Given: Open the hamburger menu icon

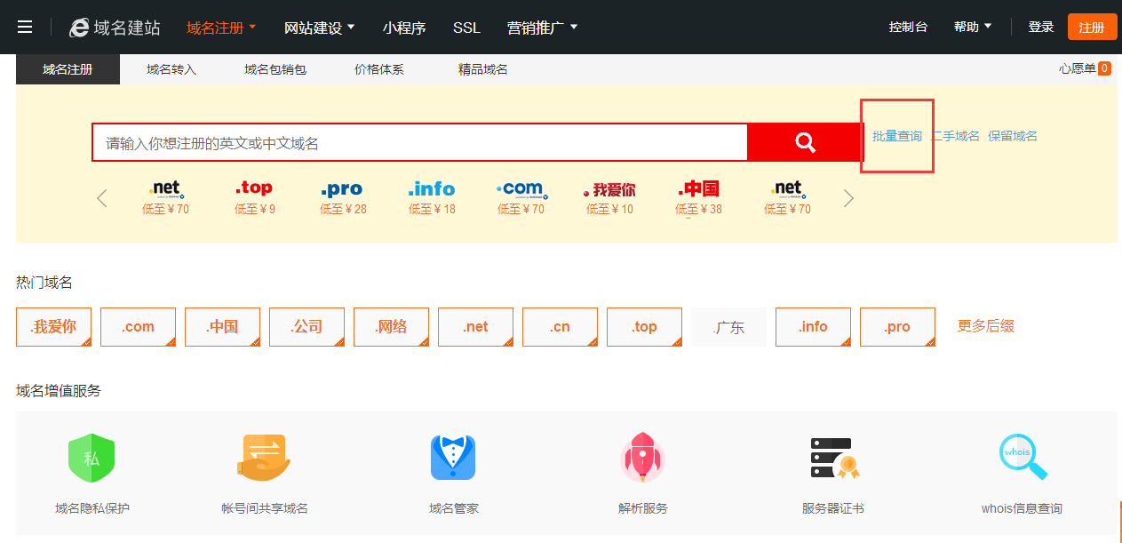Looking at the screenshot, I should tap(25, 28).
